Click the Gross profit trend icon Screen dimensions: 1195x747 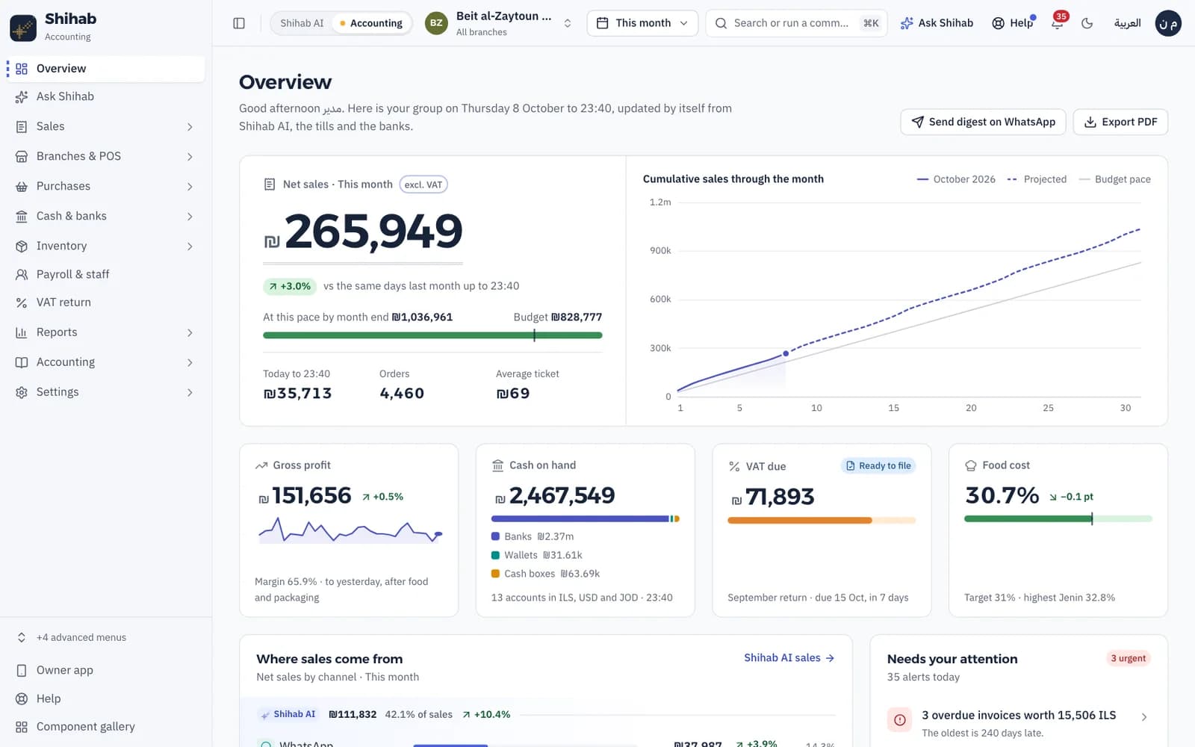coord(261,465)
